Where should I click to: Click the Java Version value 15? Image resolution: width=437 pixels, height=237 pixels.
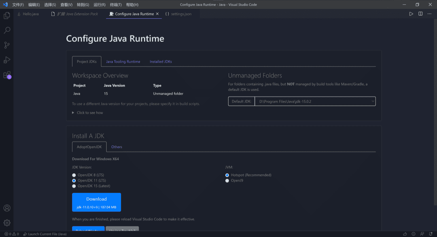106,93
